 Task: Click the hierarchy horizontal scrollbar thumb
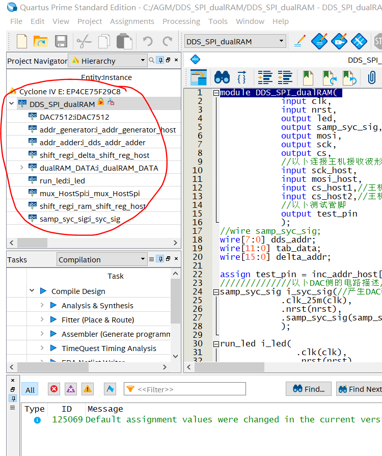click(x=32, y=243)
